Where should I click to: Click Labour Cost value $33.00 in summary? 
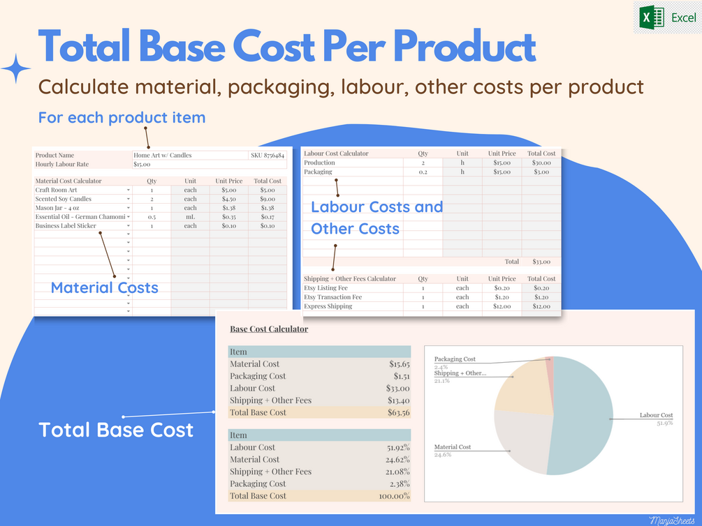tap(398, 389)
